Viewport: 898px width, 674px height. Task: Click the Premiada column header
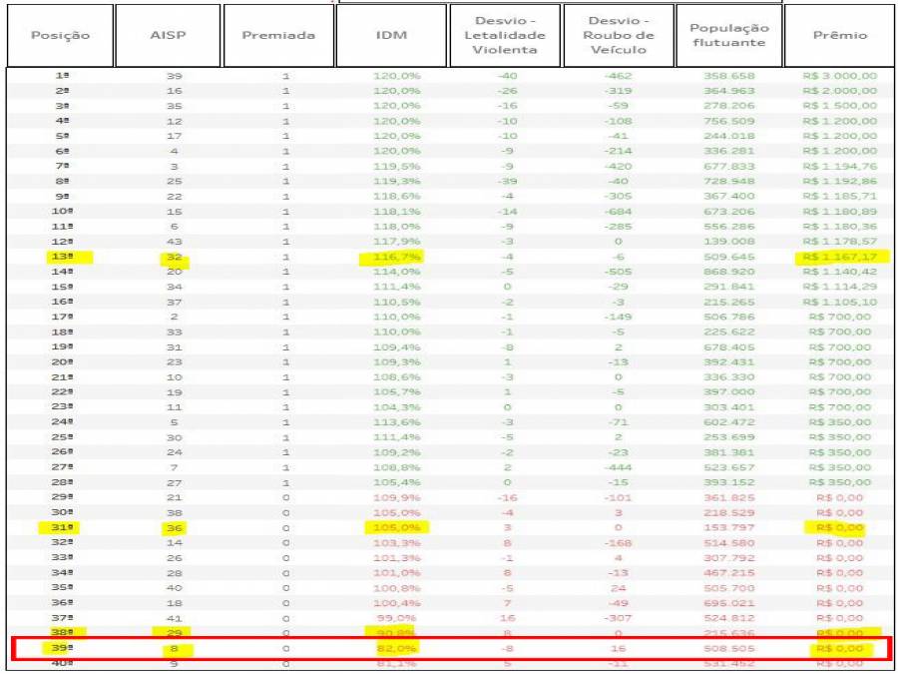(x=278, y=35)
